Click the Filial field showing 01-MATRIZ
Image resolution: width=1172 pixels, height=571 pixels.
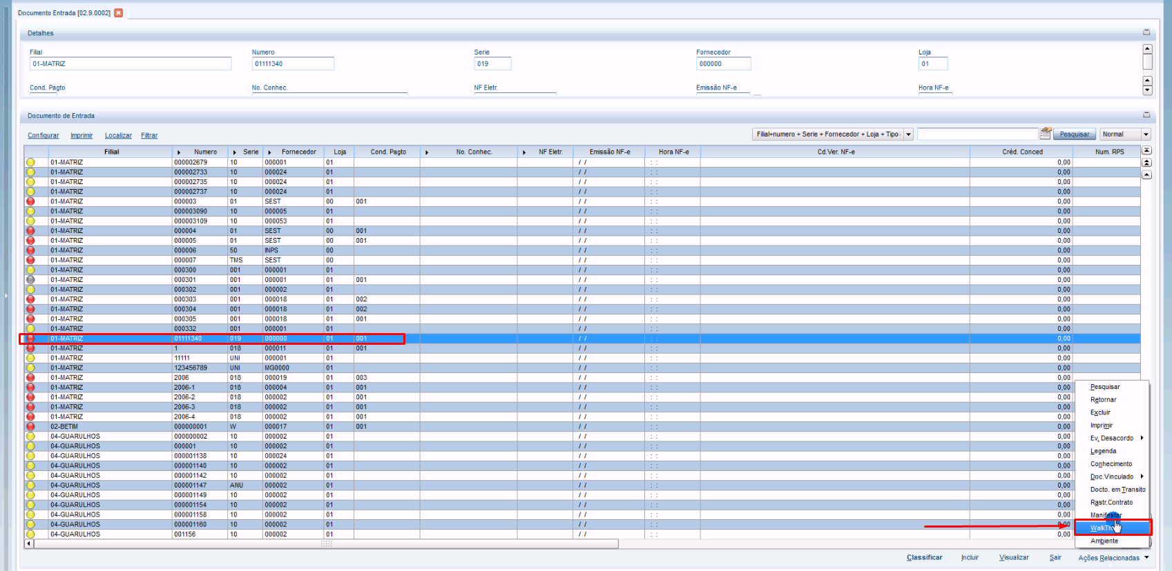pos(131,63)
